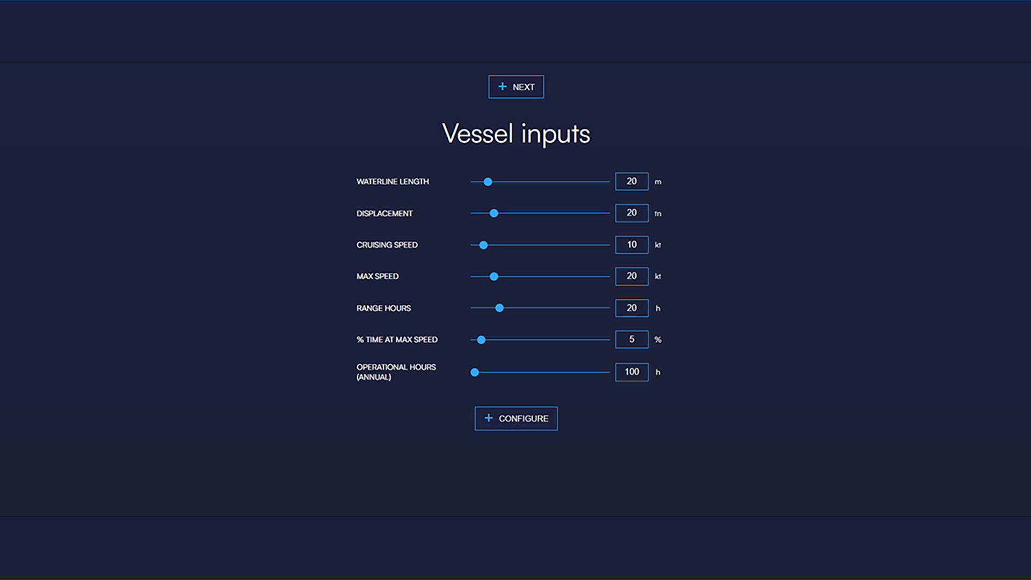1031x580 pixels.
Task: Select the Cruising Speed value field
Action: point(631,245)
